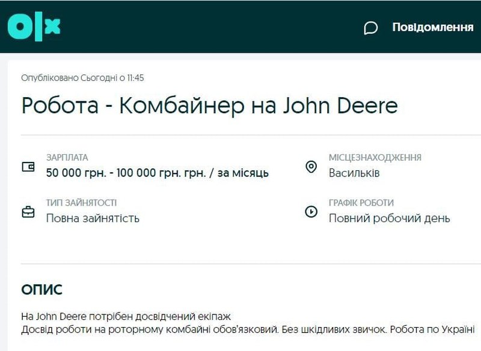Click the description line about роторному комбайні
The height and width of the screenshot is (351, 481).
point(248,330)
